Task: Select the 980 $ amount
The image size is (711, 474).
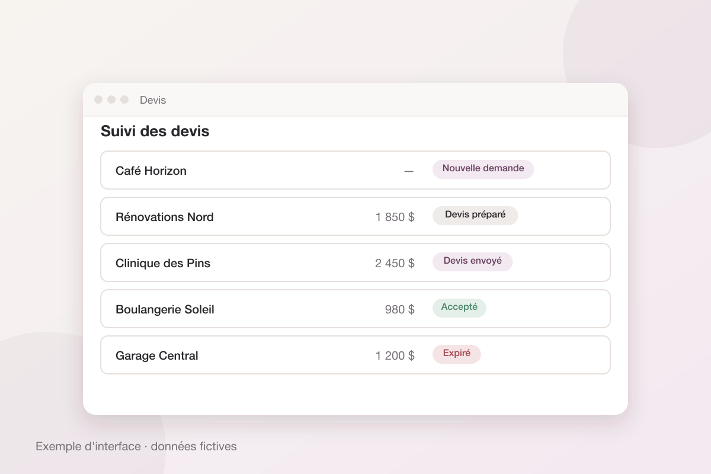Action: pos(400,309)
